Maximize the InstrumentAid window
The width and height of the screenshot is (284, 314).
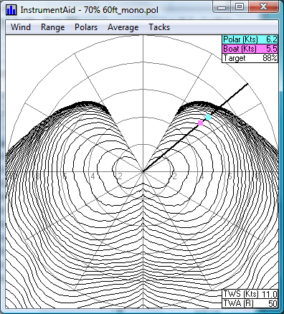click(x=240, y=7)
